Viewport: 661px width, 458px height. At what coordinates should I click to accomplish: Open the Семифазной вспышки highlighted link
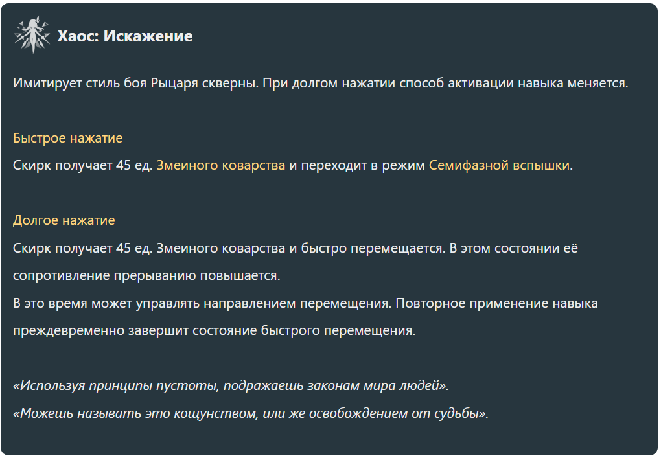(499, 166)
